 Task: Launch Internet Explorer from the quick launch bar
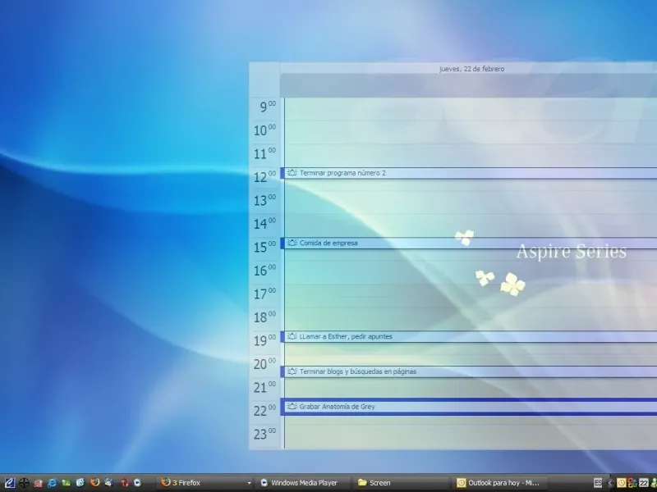coord(52,483)
